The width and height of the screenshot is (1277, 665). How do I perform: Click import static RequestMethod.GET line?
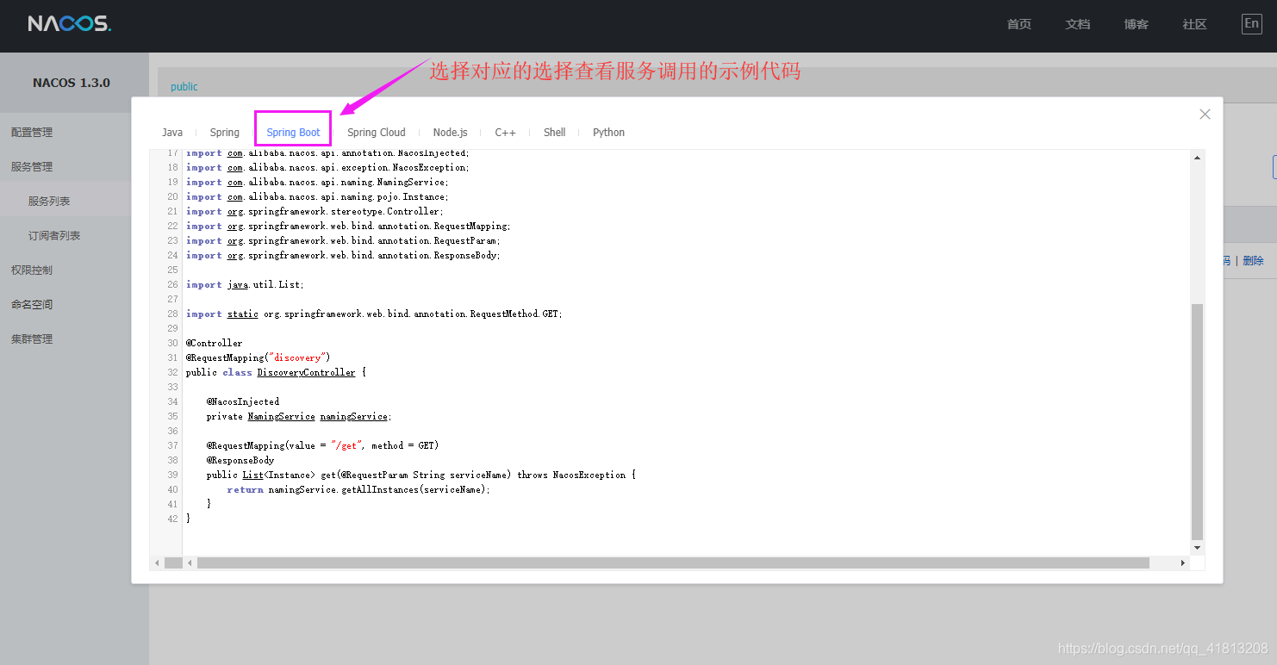[x=374, y=314]
